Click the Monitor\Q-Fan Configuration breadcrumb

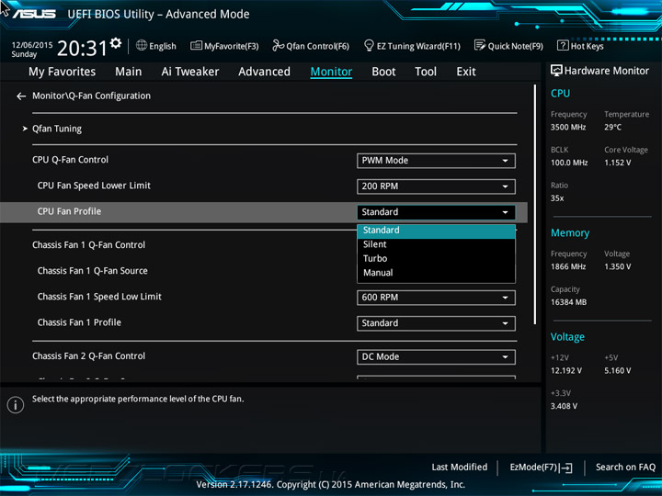pyautogui.click(x=92, y=96)
